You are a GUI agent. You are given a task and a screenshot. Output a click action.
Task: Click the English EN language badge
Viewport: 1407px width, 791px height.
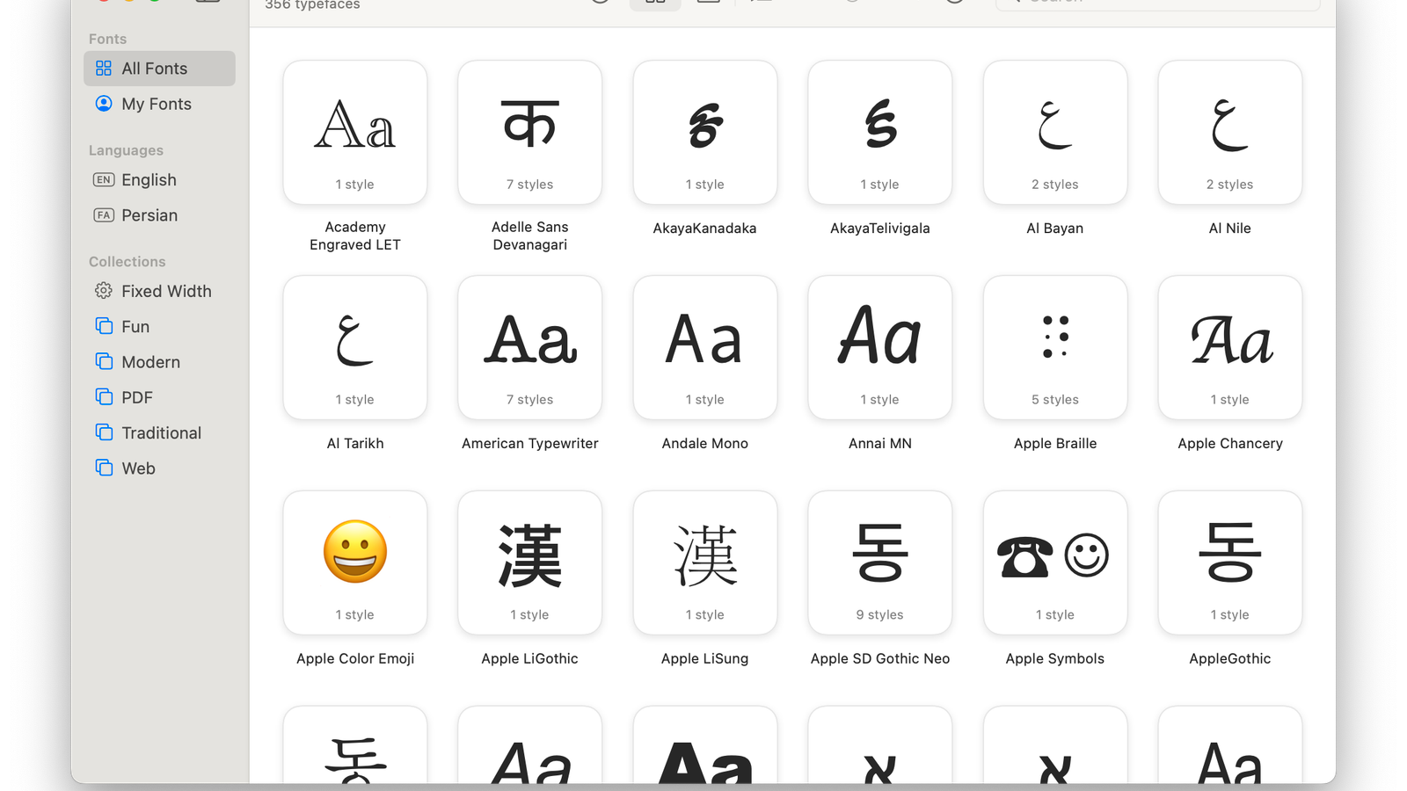point(103,180)
